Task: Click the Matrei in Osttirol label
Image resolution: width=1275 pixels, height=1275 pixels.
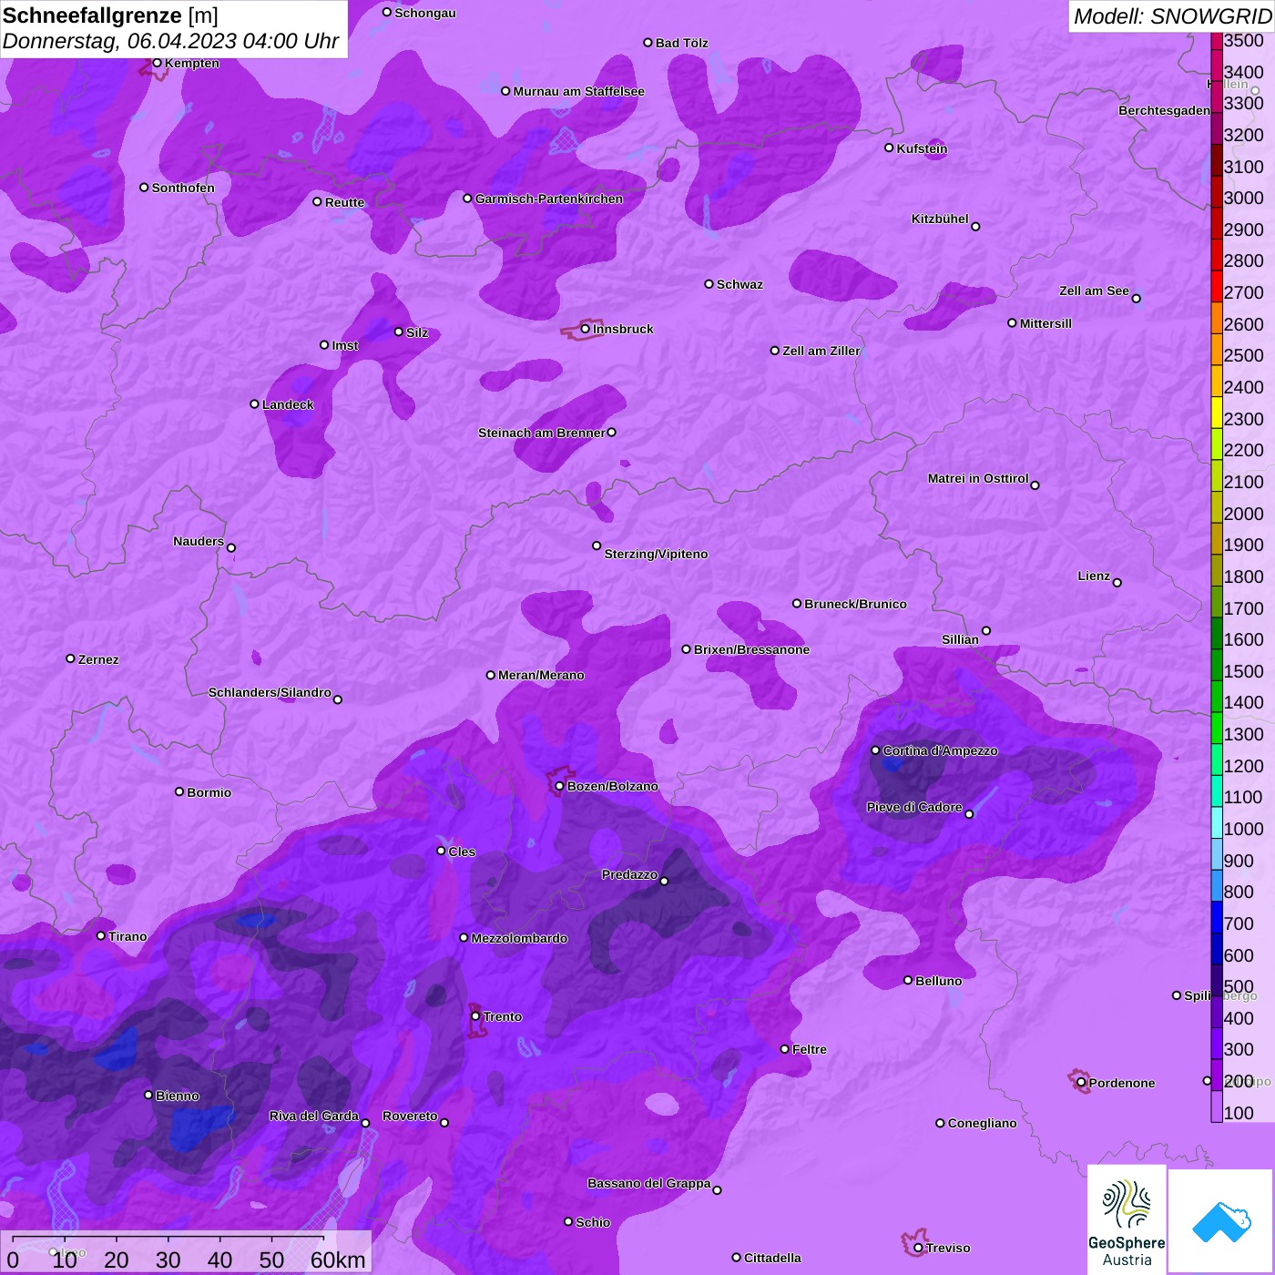Action: 978,478
